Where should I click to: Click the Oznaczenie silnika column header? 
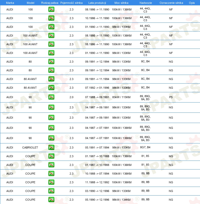click(171, 3)
